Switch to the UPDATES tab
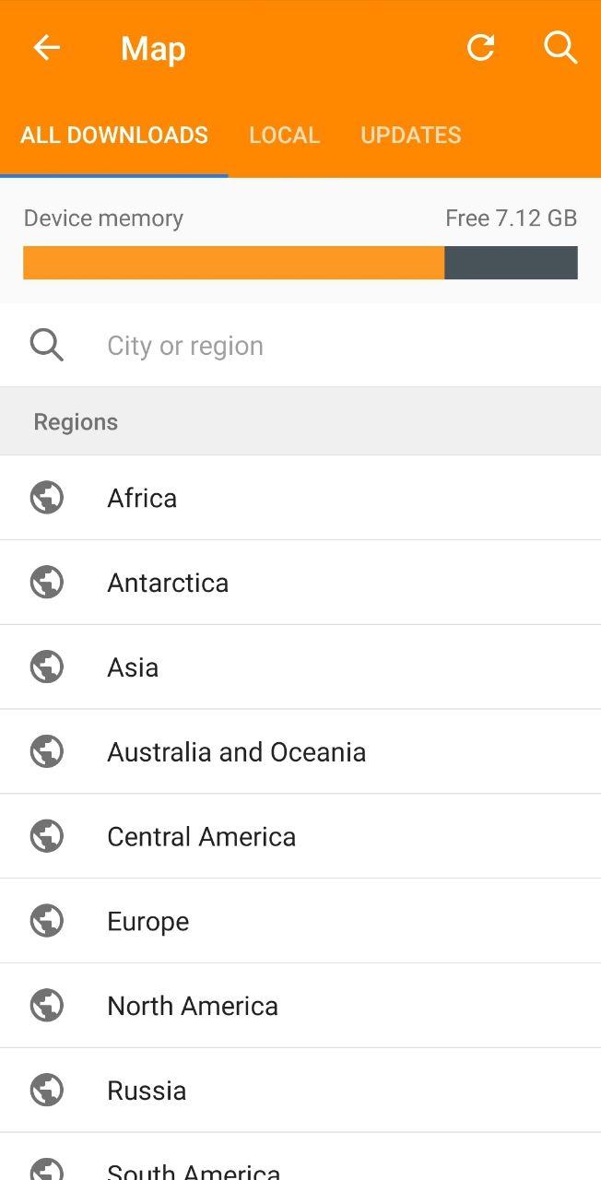601x1180 pixels. click(410, 136)
